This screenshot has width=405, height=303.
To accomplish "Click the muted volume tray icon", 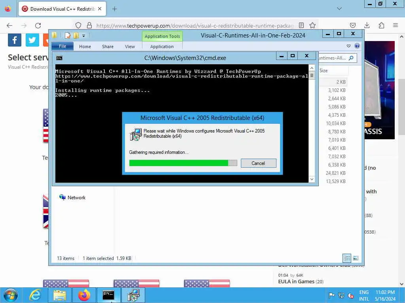I will coord(351,295).
